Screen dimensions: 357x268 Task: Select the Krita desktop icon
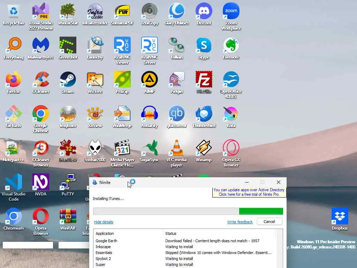point(231,117)
